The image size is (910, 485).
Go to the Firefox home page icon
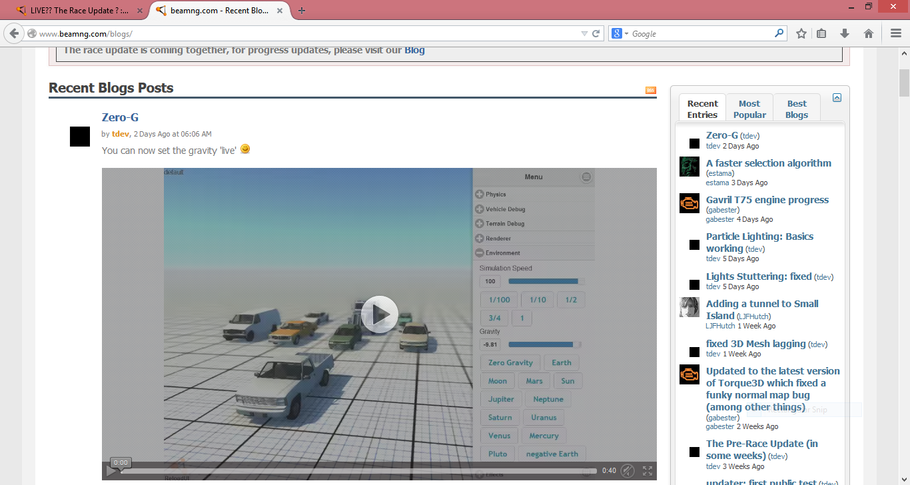[869, 33]
